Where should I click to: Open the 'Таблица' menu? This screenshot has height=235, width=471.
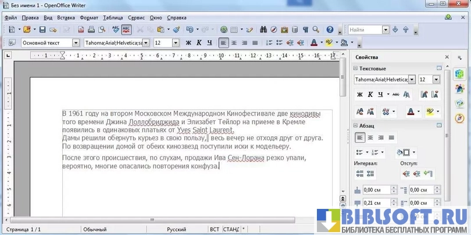coord(112,17)
